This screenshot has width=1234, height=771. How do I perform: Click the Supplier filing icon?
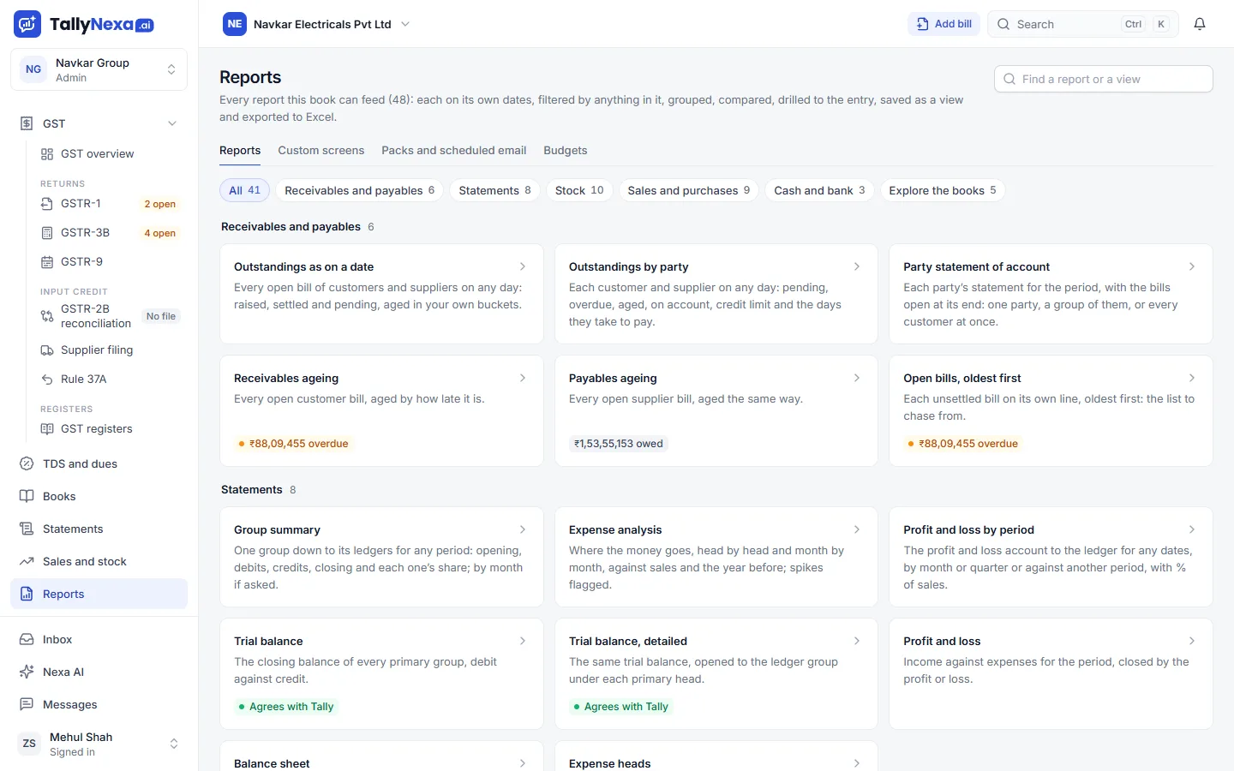tap(47, 350)
